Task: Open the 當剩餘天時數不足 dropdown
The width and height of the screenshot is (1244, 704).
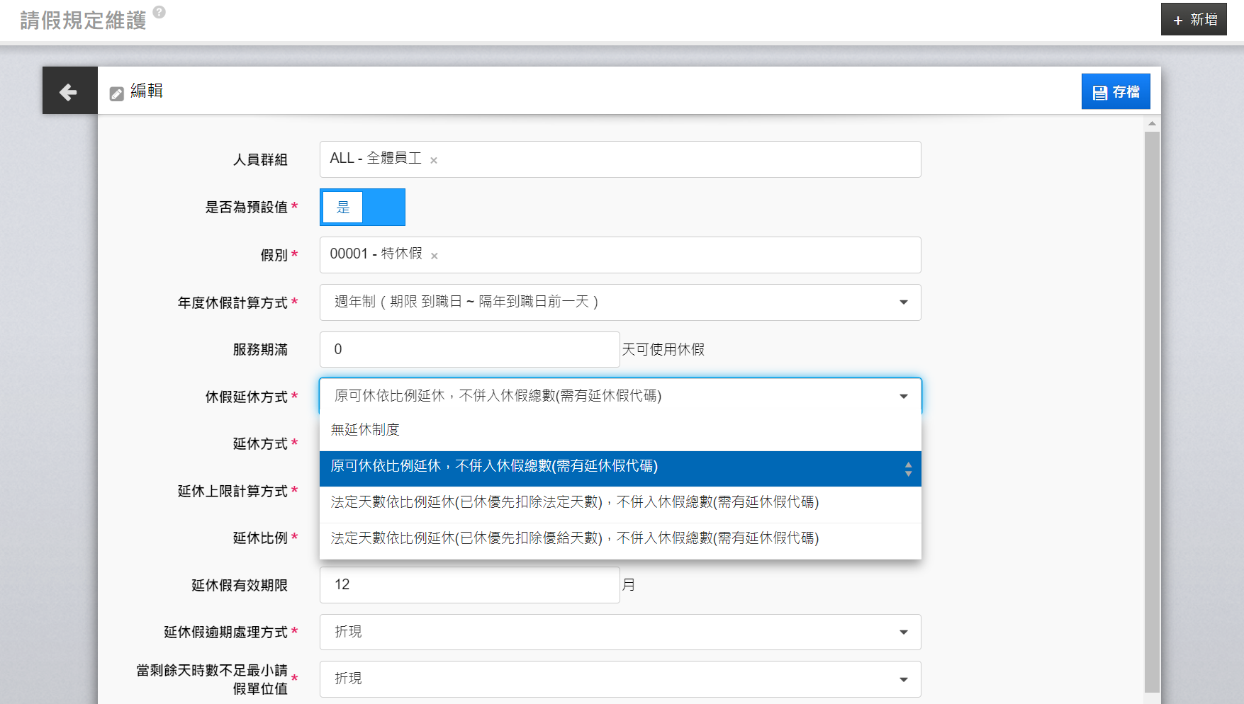Action: coord(620,679)
